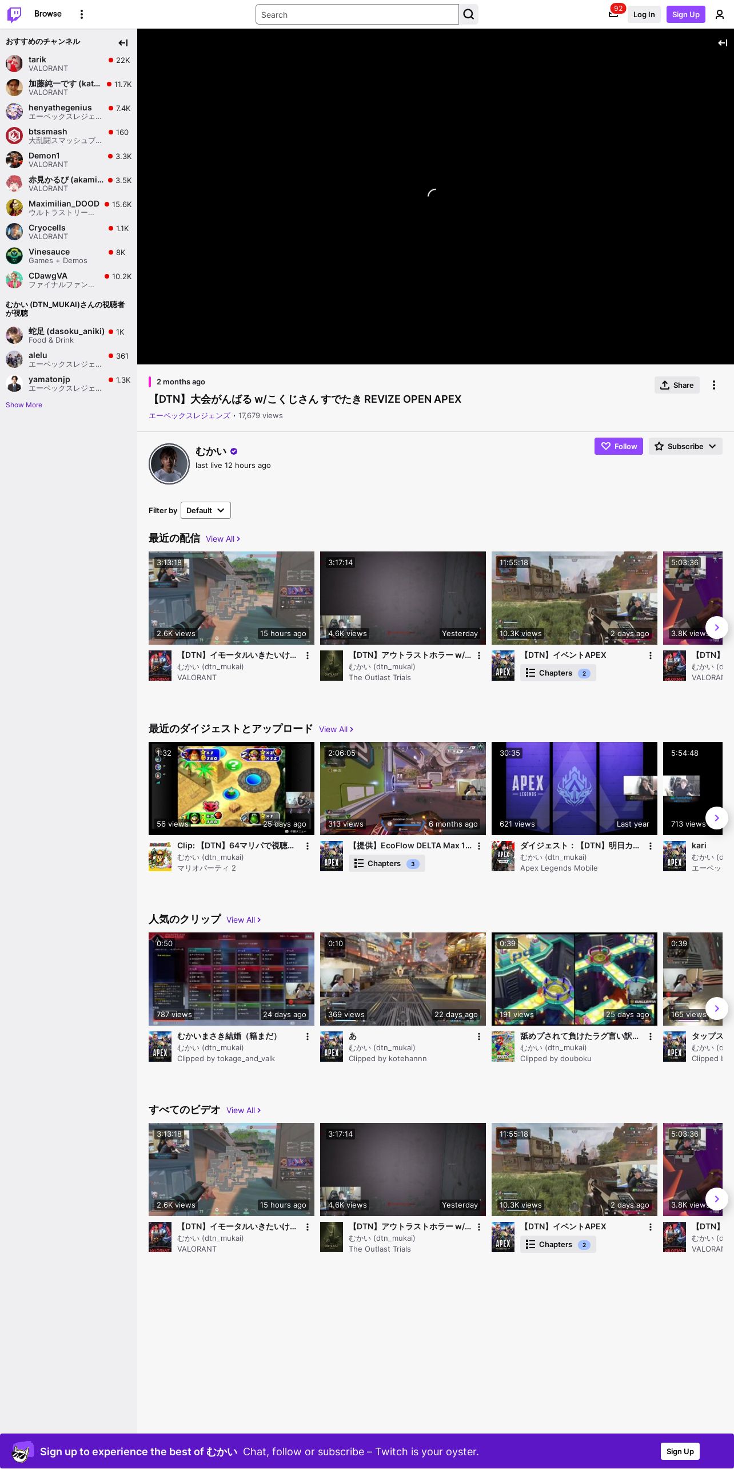Image resolution: width=734 pixels, height=1469 pixels.
Task: Open the エーペックスレジェンズ category link
Action: click(189, 416)
